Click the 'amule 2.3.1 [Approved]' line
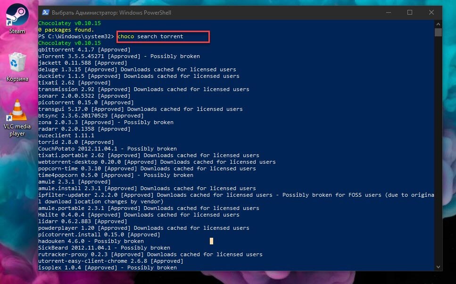This screenshot has width=456, height=284. coord(75,182)
